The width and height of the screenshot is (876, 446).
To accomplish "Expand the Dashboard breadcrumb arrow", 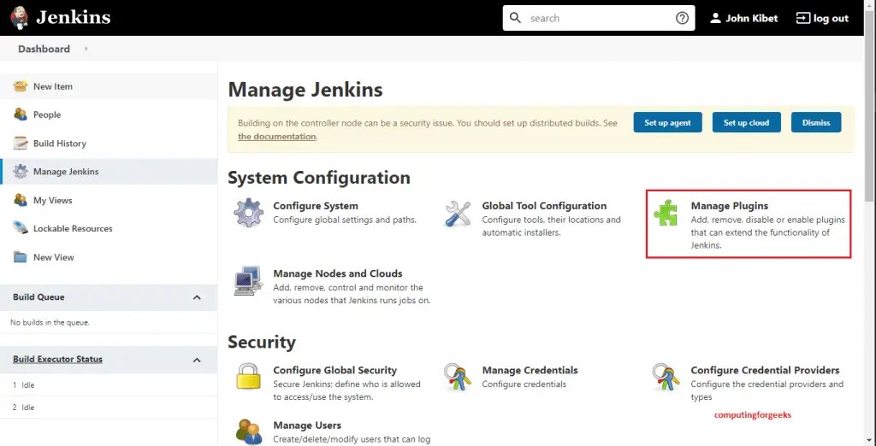I will (86, 49).
